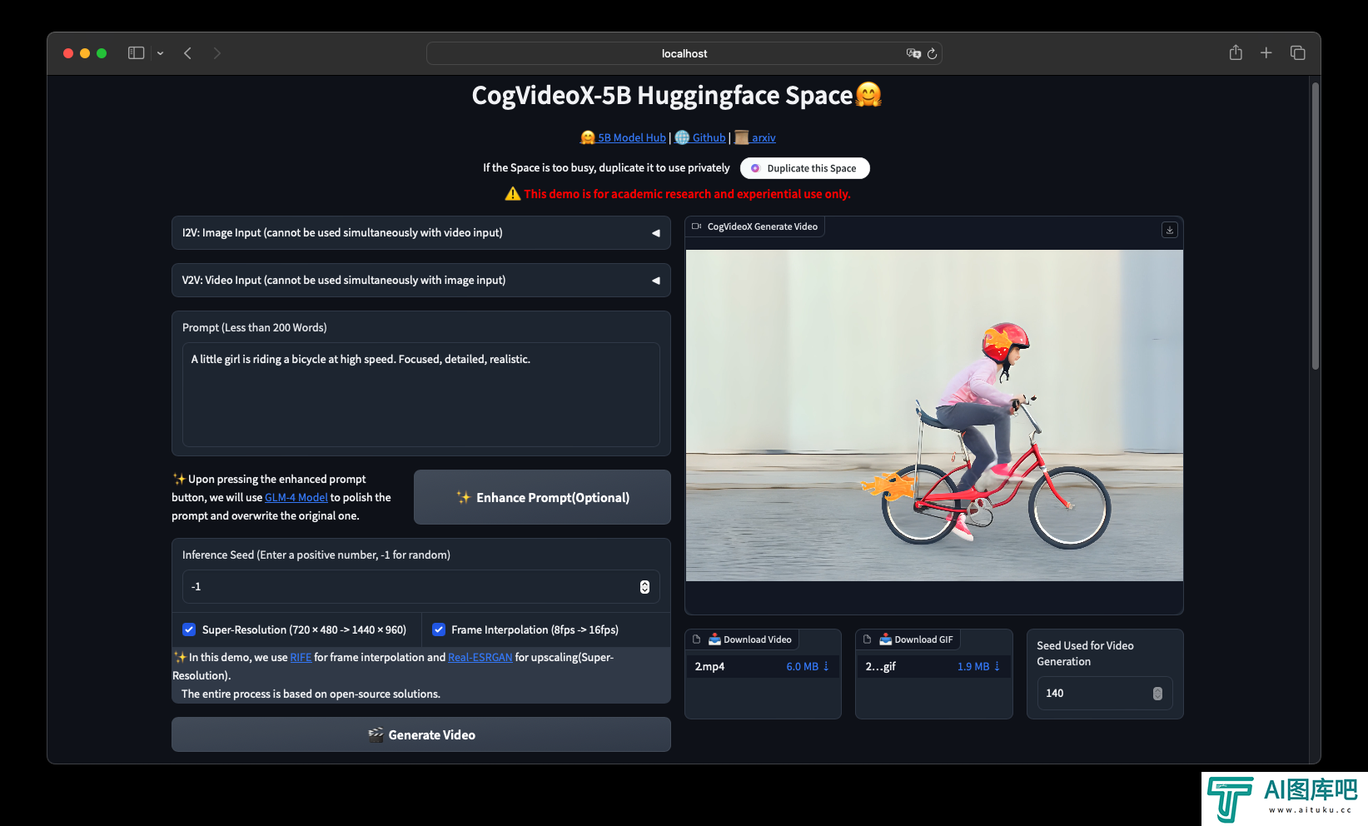Open the RIFE link
Image resolution: width=1368 pixels, height=826 pixels.
point(301,657)
